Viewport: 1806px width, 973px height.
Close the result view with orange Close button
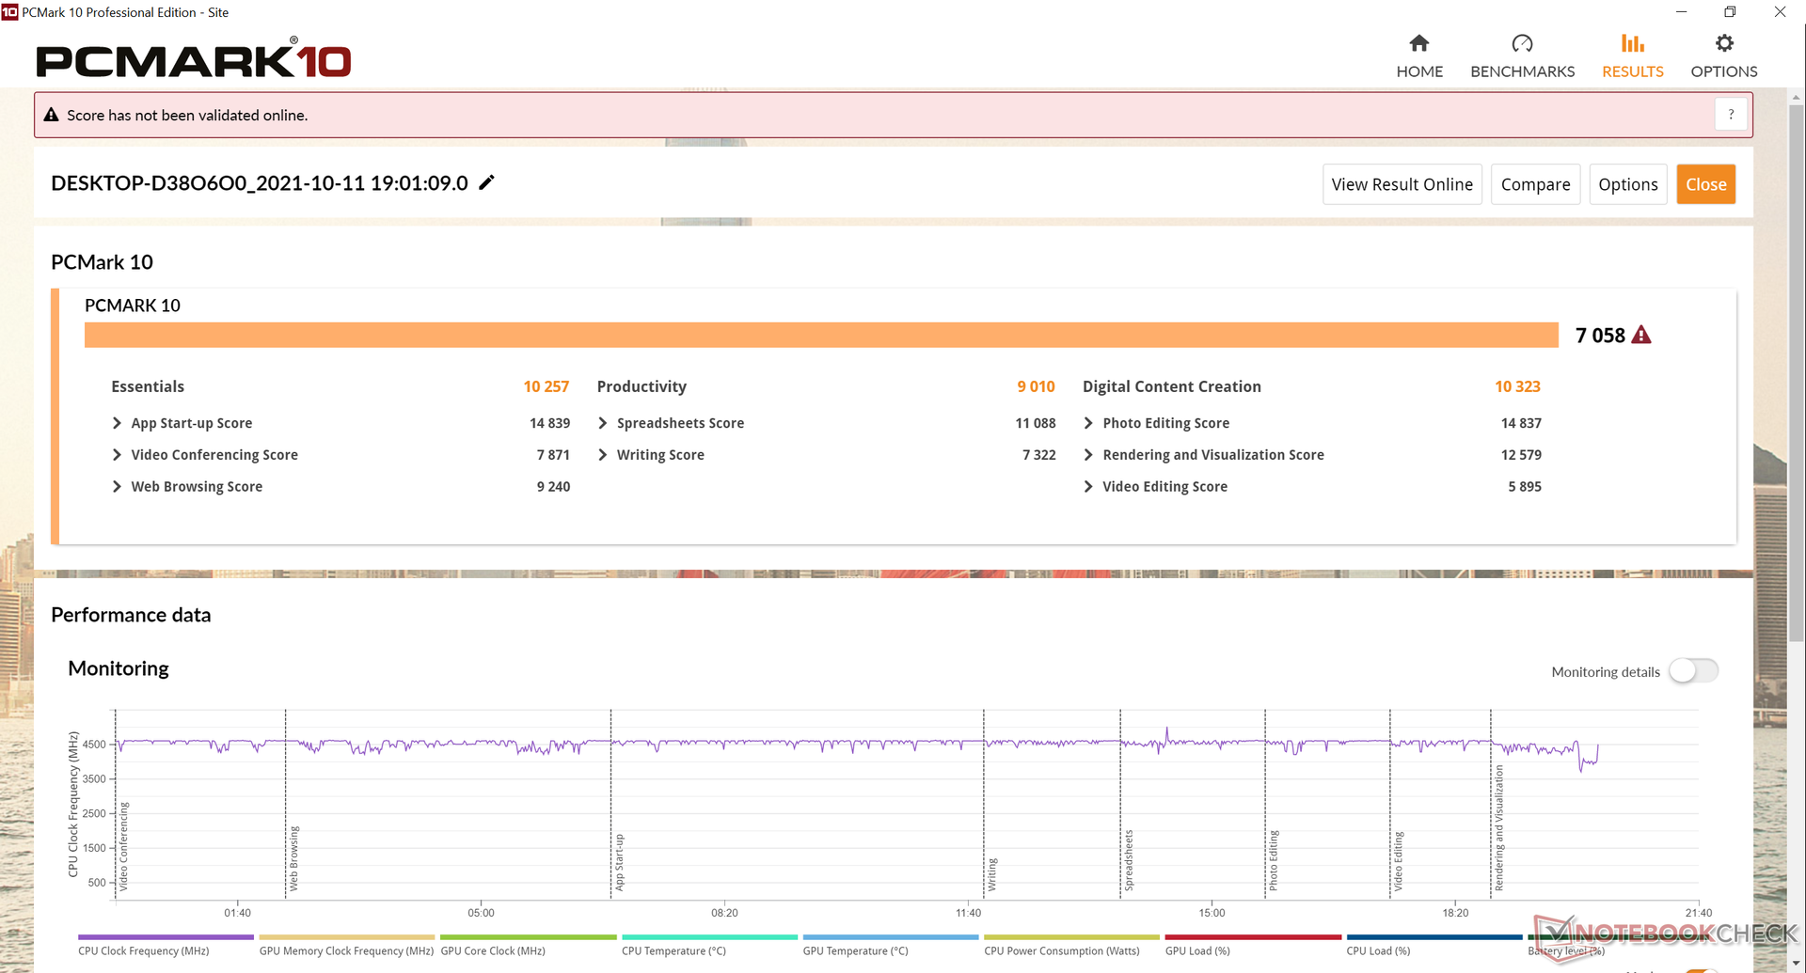click(x=1705, y=184)
